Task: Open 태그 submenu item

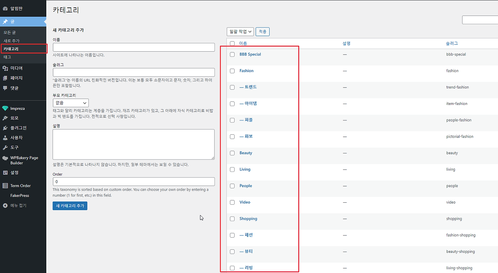Action: 7,57
